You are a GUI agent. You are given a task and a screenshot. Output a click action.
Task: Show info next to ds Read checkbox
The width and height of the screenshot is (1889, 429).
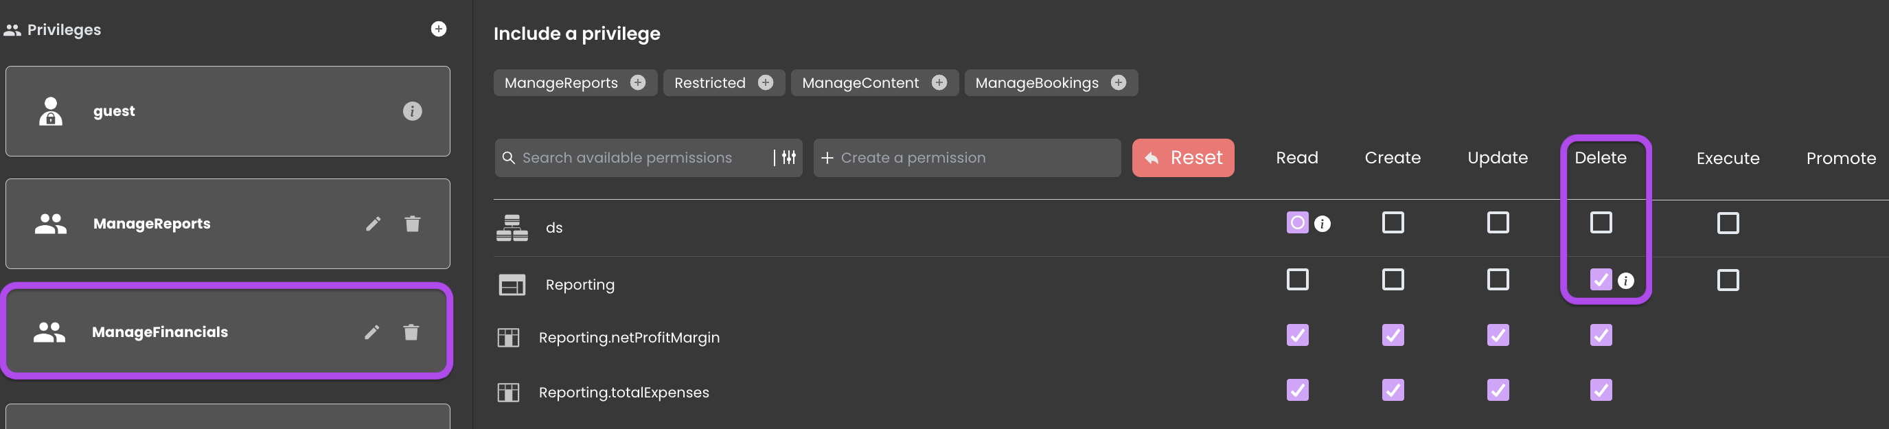(1322, 224)
